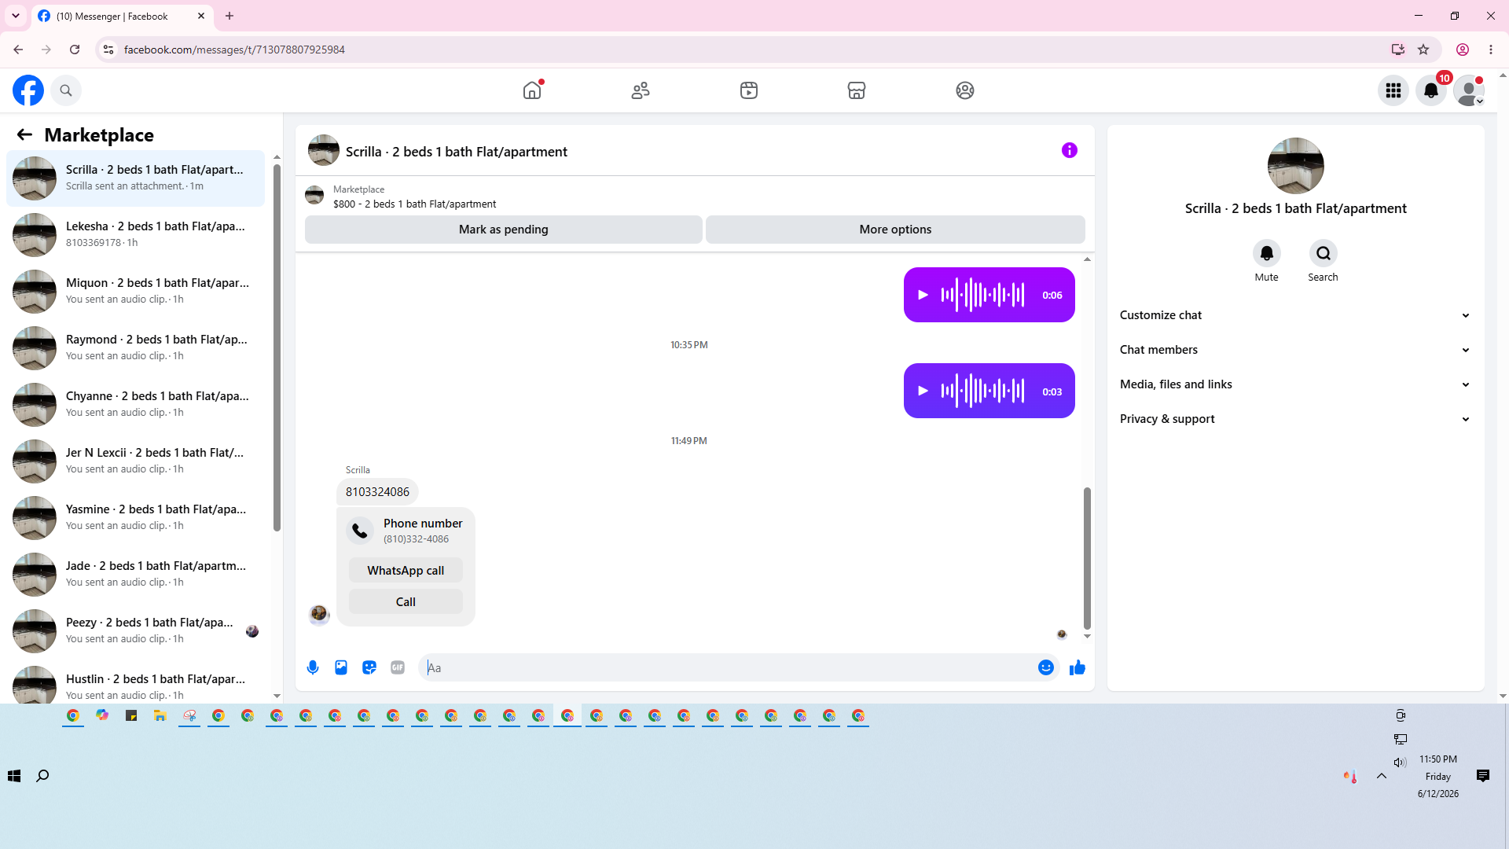Expand the Privacy & support section
Viewport: 1509px width, 849px height.
point(1295,419)
